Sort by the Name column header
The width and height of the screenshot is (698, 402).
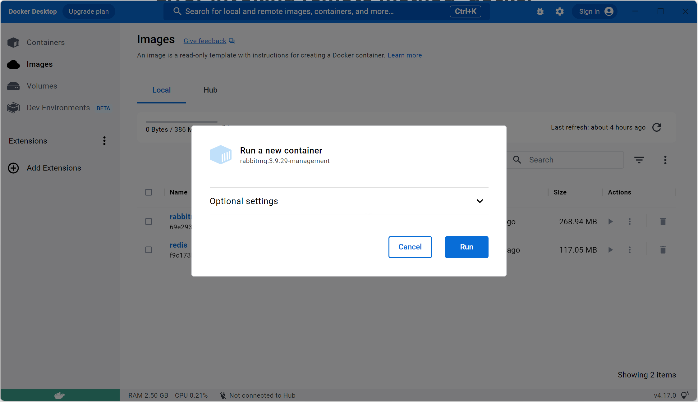tap(178, 192)
